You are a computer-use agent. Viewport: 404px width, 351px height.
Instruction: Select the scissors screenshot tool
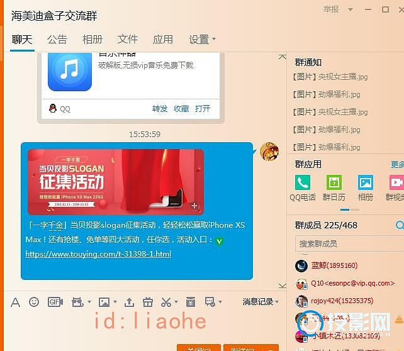click(166, 302)
